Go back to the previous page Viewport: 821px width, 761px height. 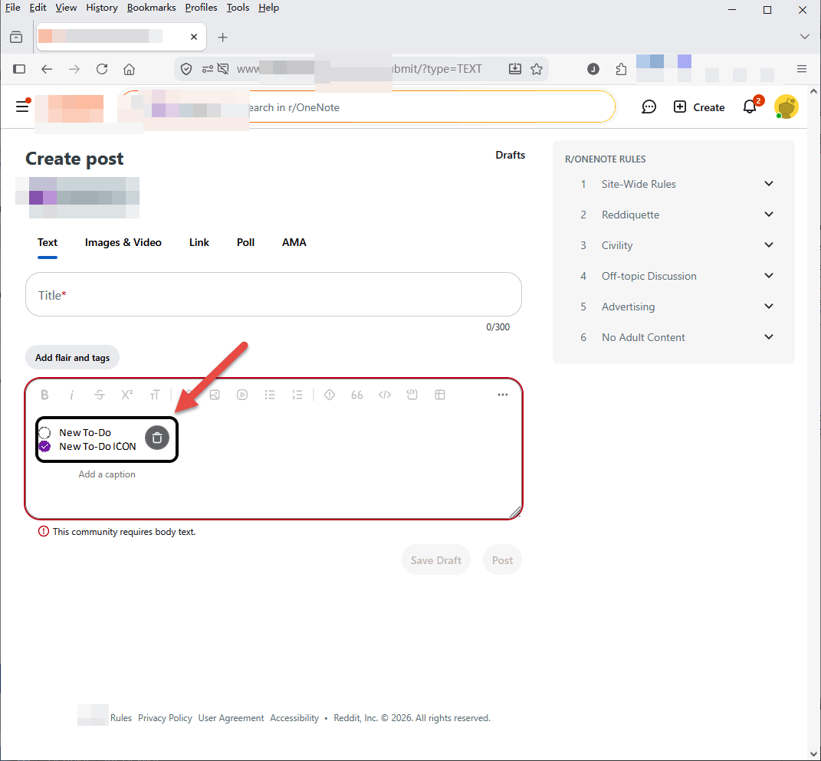tap(47, 69)
